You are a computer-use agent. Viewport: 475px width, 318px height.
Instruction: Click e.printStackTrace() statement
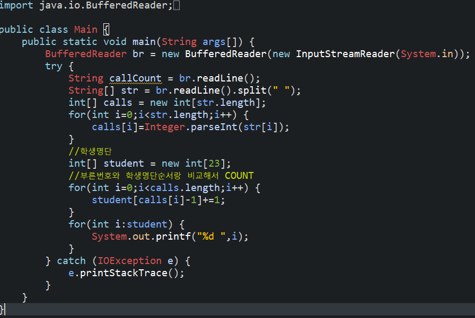point(126,273)
